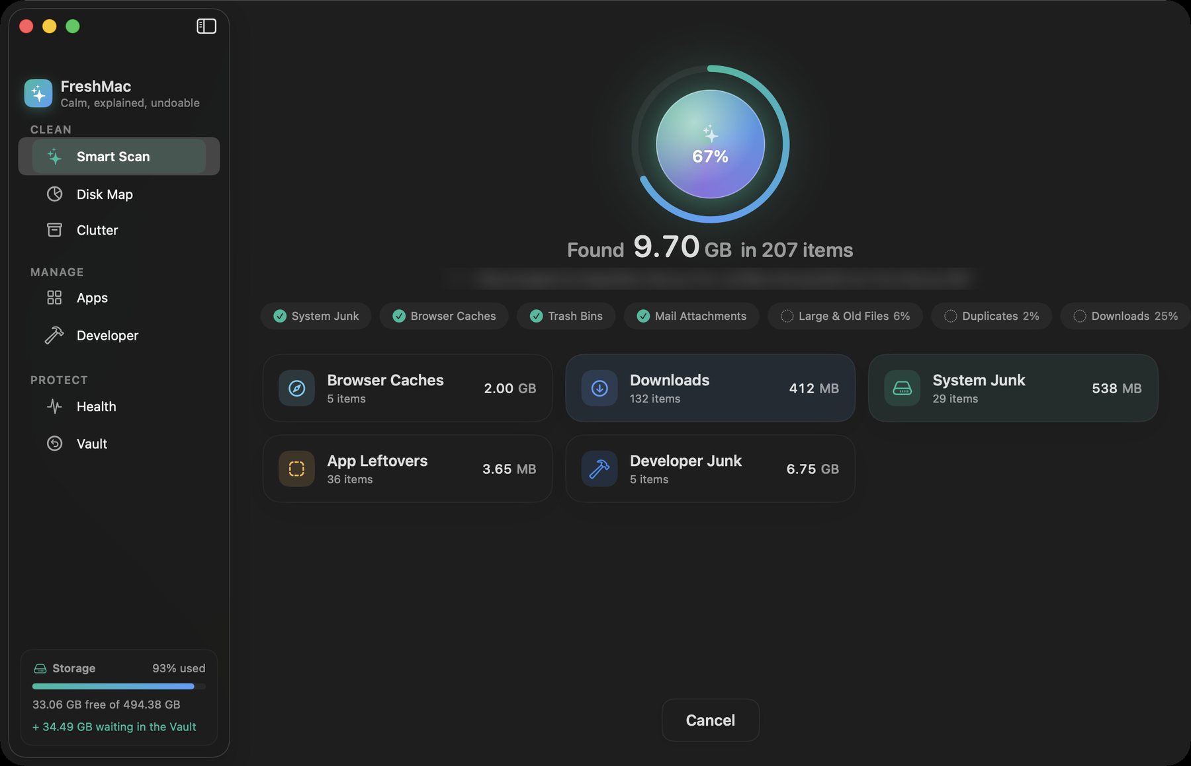Image resolution: width=1191 pixels, height=766 pixels.
Task: Click the "132 items" Downloads count
Action: 655,399
